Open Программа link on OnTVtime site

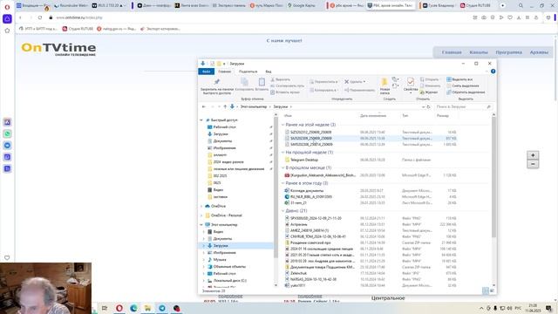[509, 52]
